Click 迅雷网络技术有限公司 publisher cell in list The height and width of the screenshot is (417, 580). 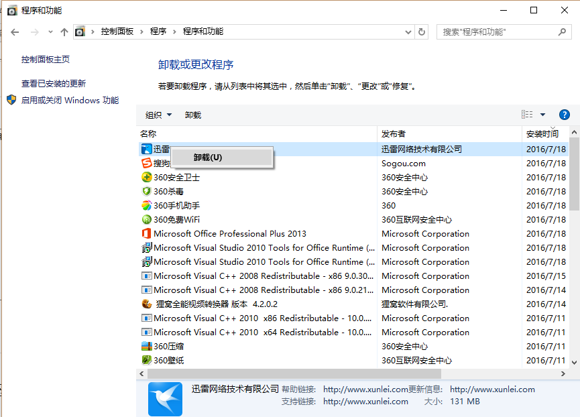(422, 150)
